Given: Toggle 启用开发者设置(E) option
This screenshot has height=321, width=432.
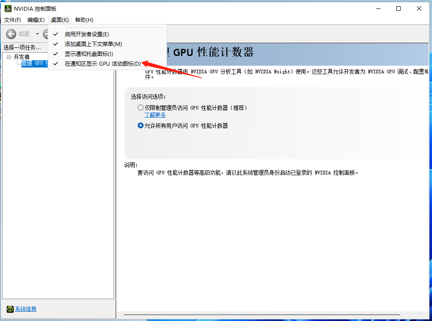Looking at the screenshot, I should pyautogui.click(x=107, y=34).
